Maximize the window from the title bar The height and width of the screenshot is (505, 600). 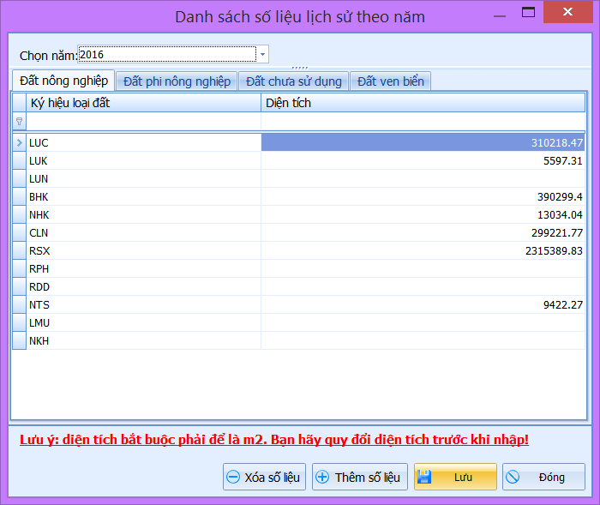click(x=528, y=13)
